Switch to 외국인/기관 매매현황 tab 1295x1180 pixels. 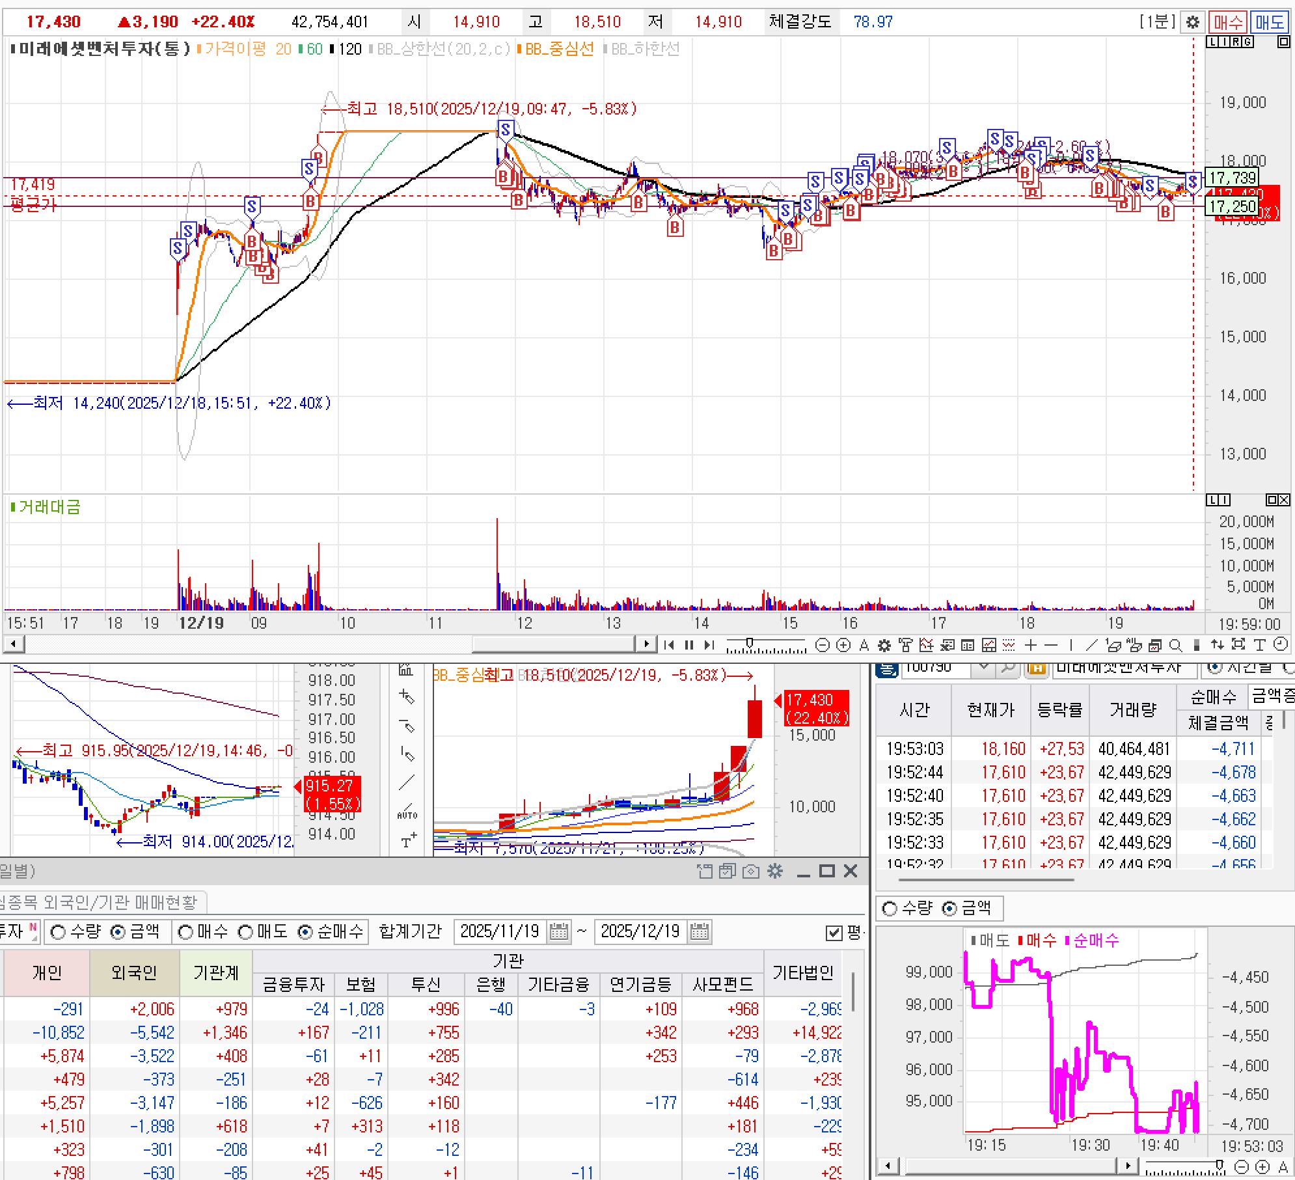[x=104, y=902]
